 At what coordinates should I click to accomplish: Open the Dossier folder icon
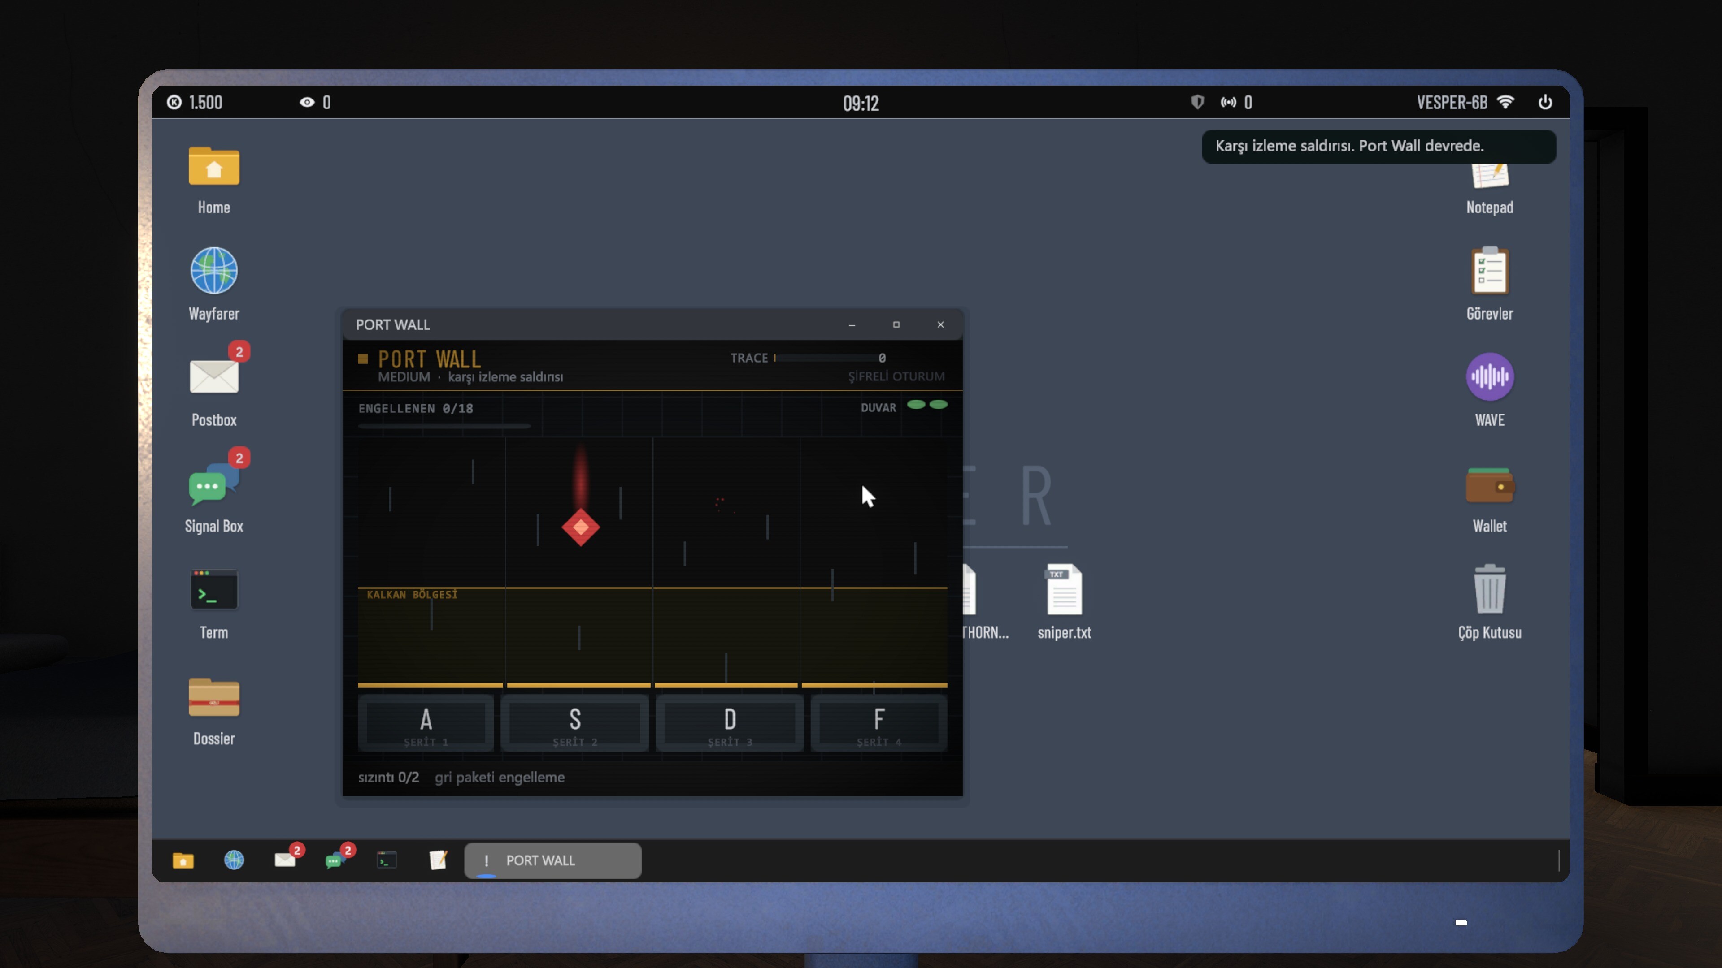[214, 697]
